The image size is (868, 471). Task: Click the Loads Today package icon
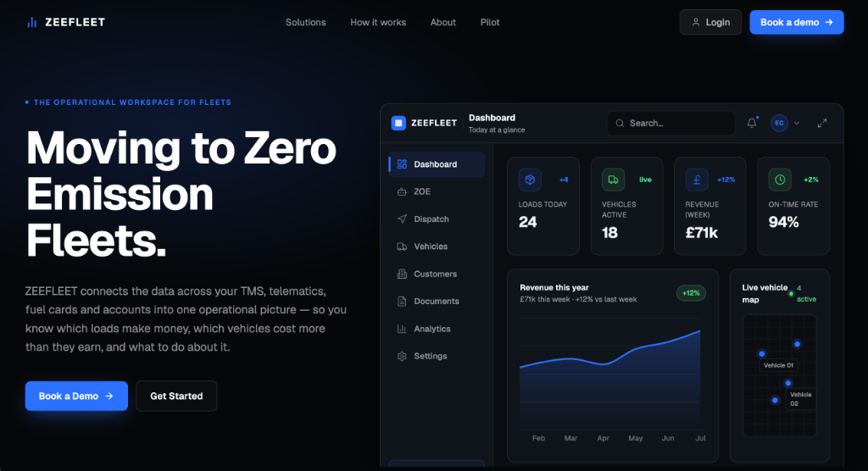tap(530, 180)
